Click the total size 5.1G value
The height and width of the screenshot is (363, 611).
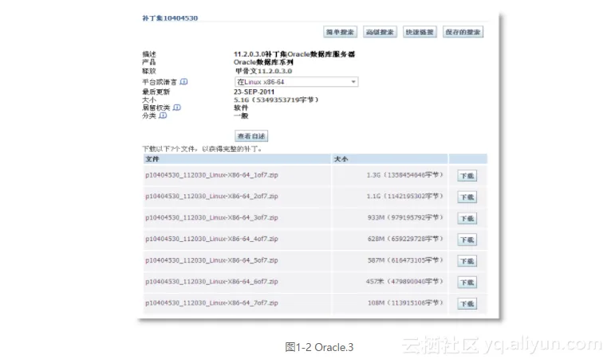tap(276, 100)
